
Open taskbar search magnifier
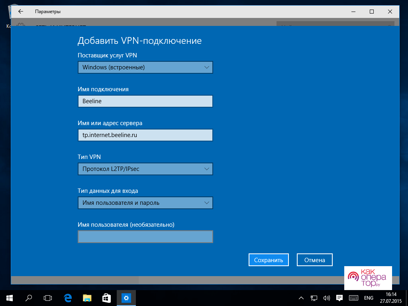[x=29, y=298]
